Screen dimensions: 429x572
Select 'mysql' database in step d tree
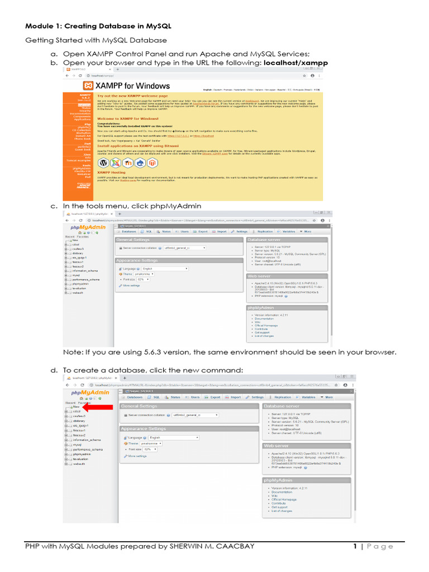point(77,445)
